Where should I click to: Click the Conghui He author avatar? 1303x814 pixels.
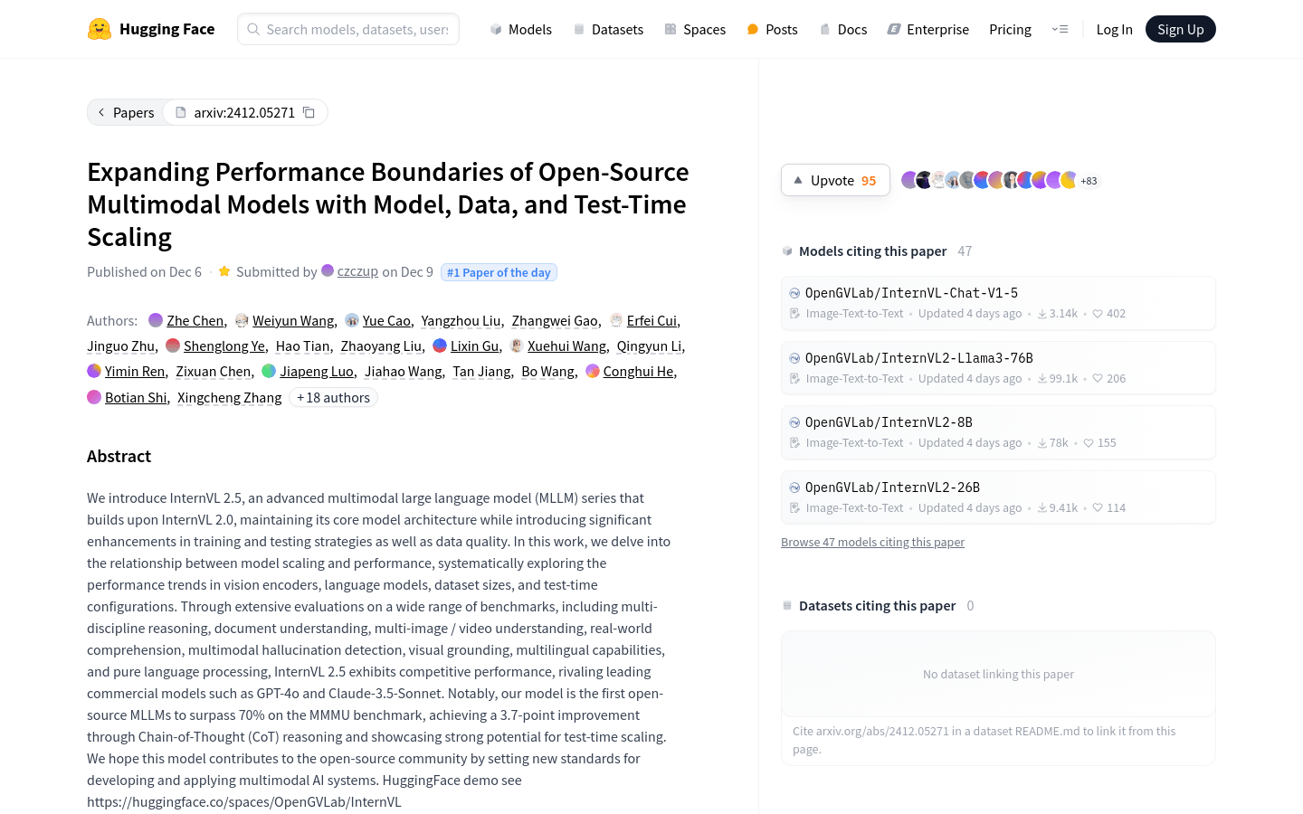click(x=593, y=371)
